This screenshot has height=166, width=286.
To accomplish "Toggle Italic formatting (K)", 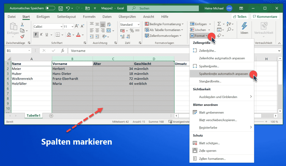I will click(x=41, y=34).
